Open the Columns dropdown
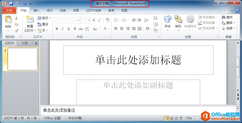Viewport: 242px width, 123px height. pyautogui.click(x=148, y=28)
